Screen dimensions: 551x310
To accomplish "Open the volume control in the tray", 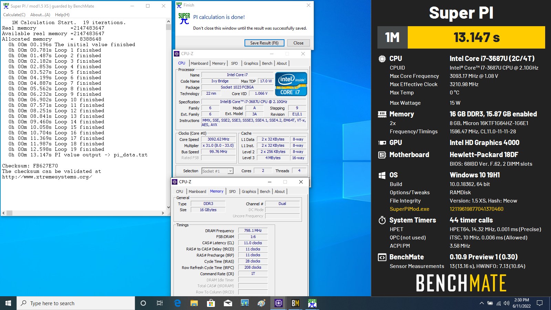I will pos(507,303).
